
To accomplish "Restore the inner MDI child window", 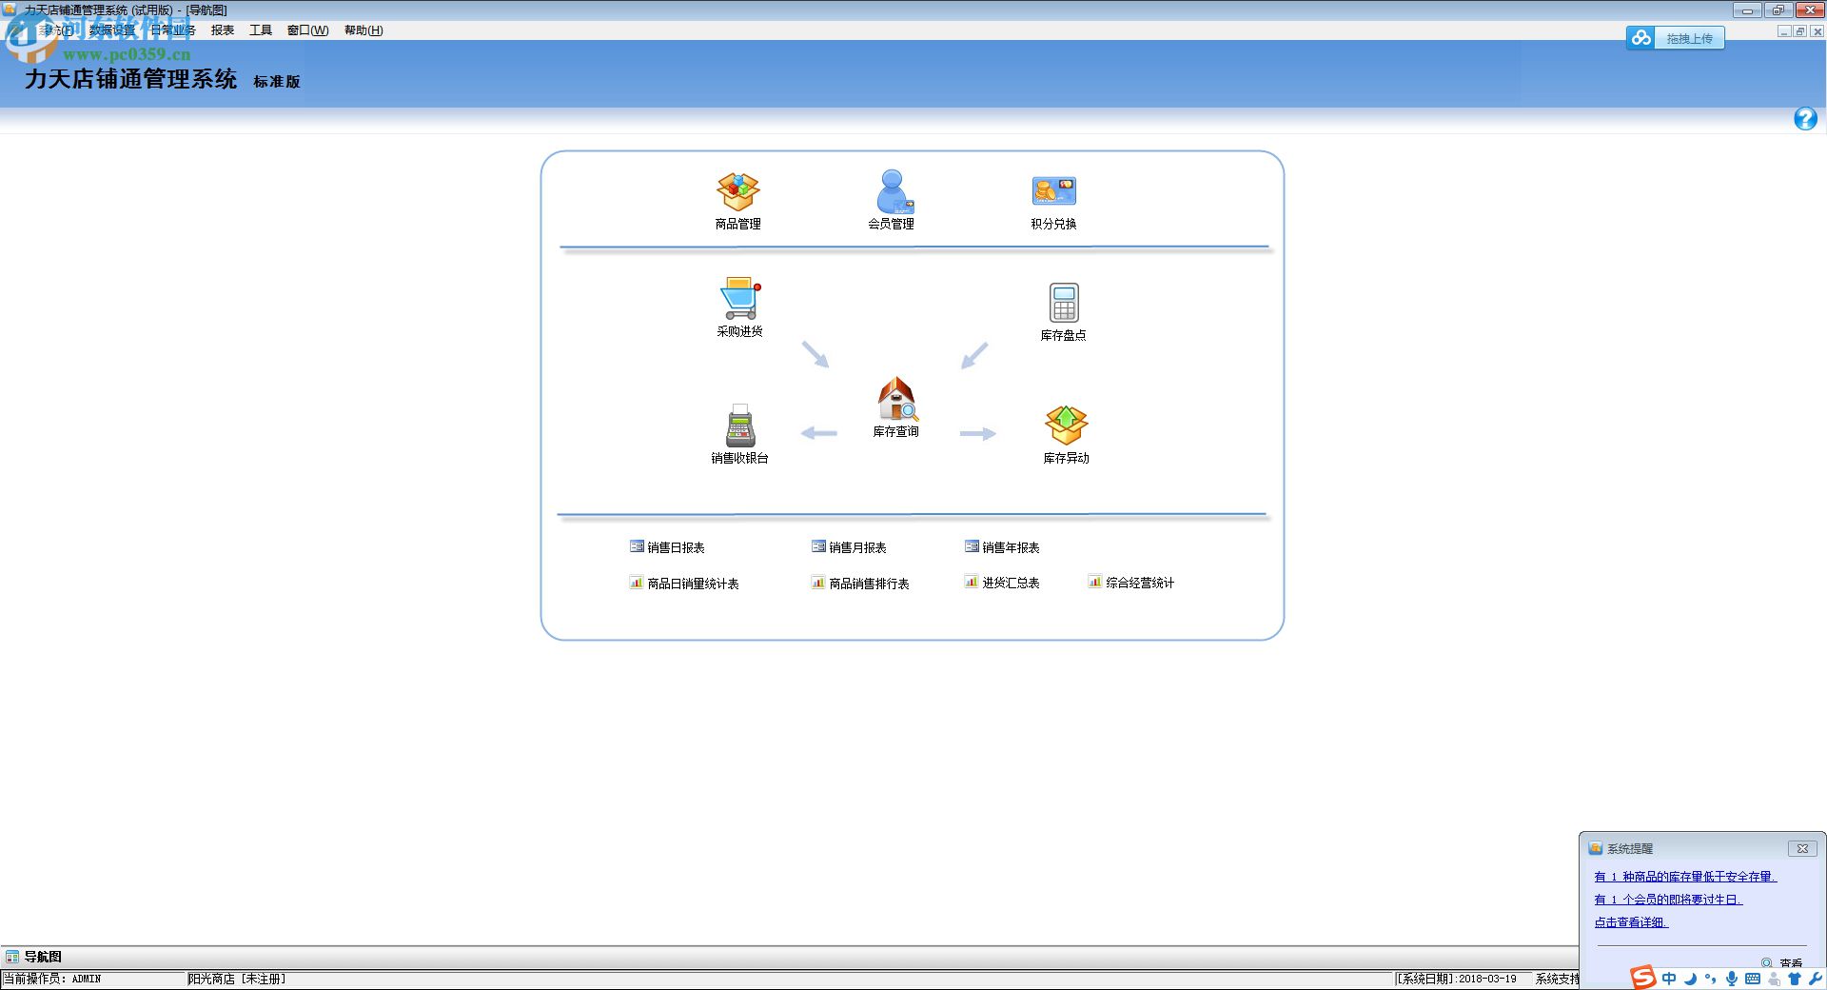I will (1799, 31).
